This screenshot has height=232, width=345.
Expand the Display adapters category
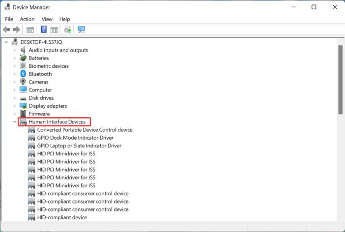pyautogui.click(x=15, y=106)
